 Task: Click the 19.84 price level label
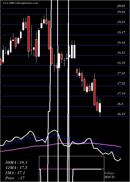point(121,12)
